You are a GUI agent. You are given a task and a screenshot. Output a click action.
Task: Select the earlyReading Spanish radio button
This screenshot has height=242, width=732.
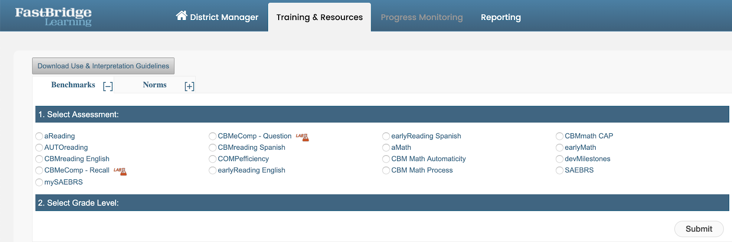(x=386, y=136)
